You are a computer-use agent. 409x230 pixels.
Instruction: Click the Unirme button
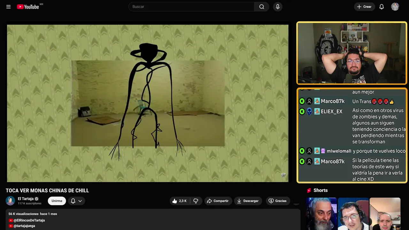(57, 201)
